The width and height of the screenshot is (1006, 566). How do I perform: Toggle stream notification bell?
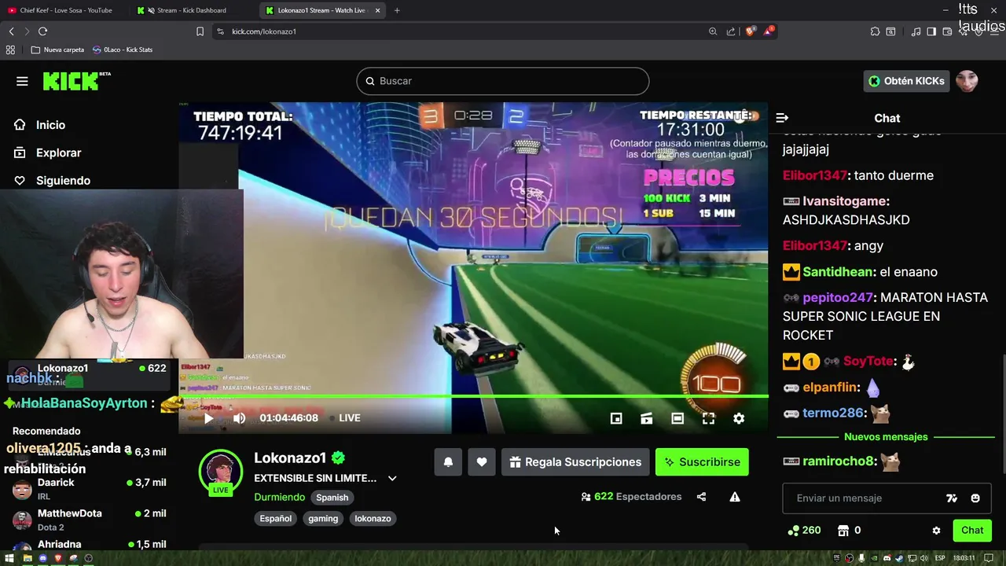[x=448, y=462]
